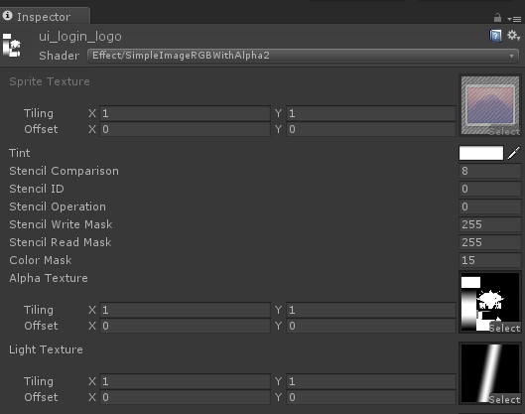Click the Light Texture thumbnail image
525x414 pixels.
[490, 373]
